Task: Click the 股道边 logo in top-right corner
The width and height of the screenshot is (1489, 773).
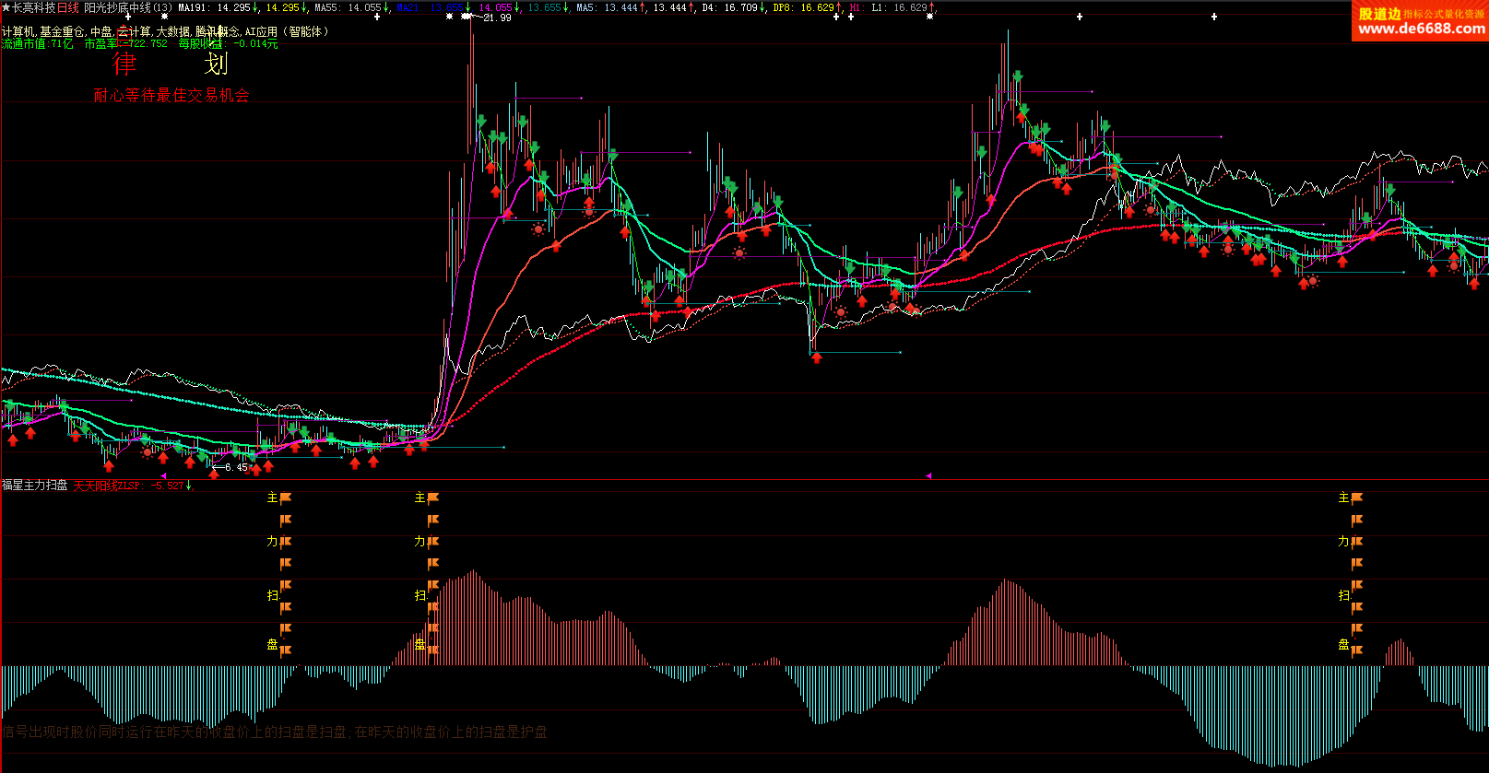Action: point(1379,13)
